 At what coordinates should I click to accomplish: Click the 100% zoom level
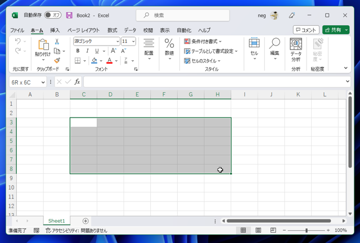point(340,230)
